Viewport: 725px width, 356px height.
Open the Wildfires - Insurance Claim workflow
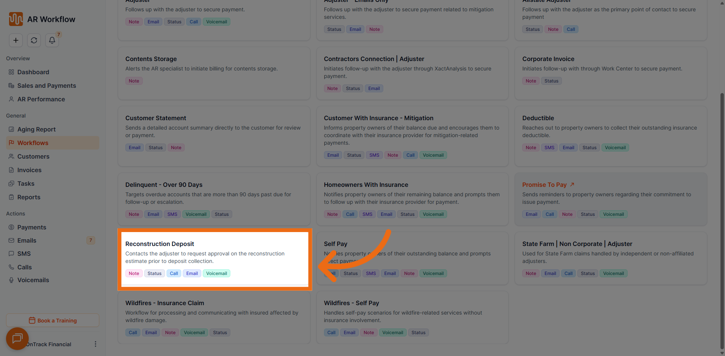164,303
